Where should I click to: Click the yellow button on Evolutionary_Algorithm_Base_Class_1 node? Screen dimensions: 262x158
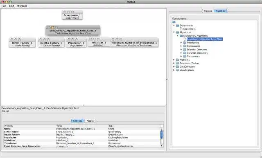tap(52, 27)
